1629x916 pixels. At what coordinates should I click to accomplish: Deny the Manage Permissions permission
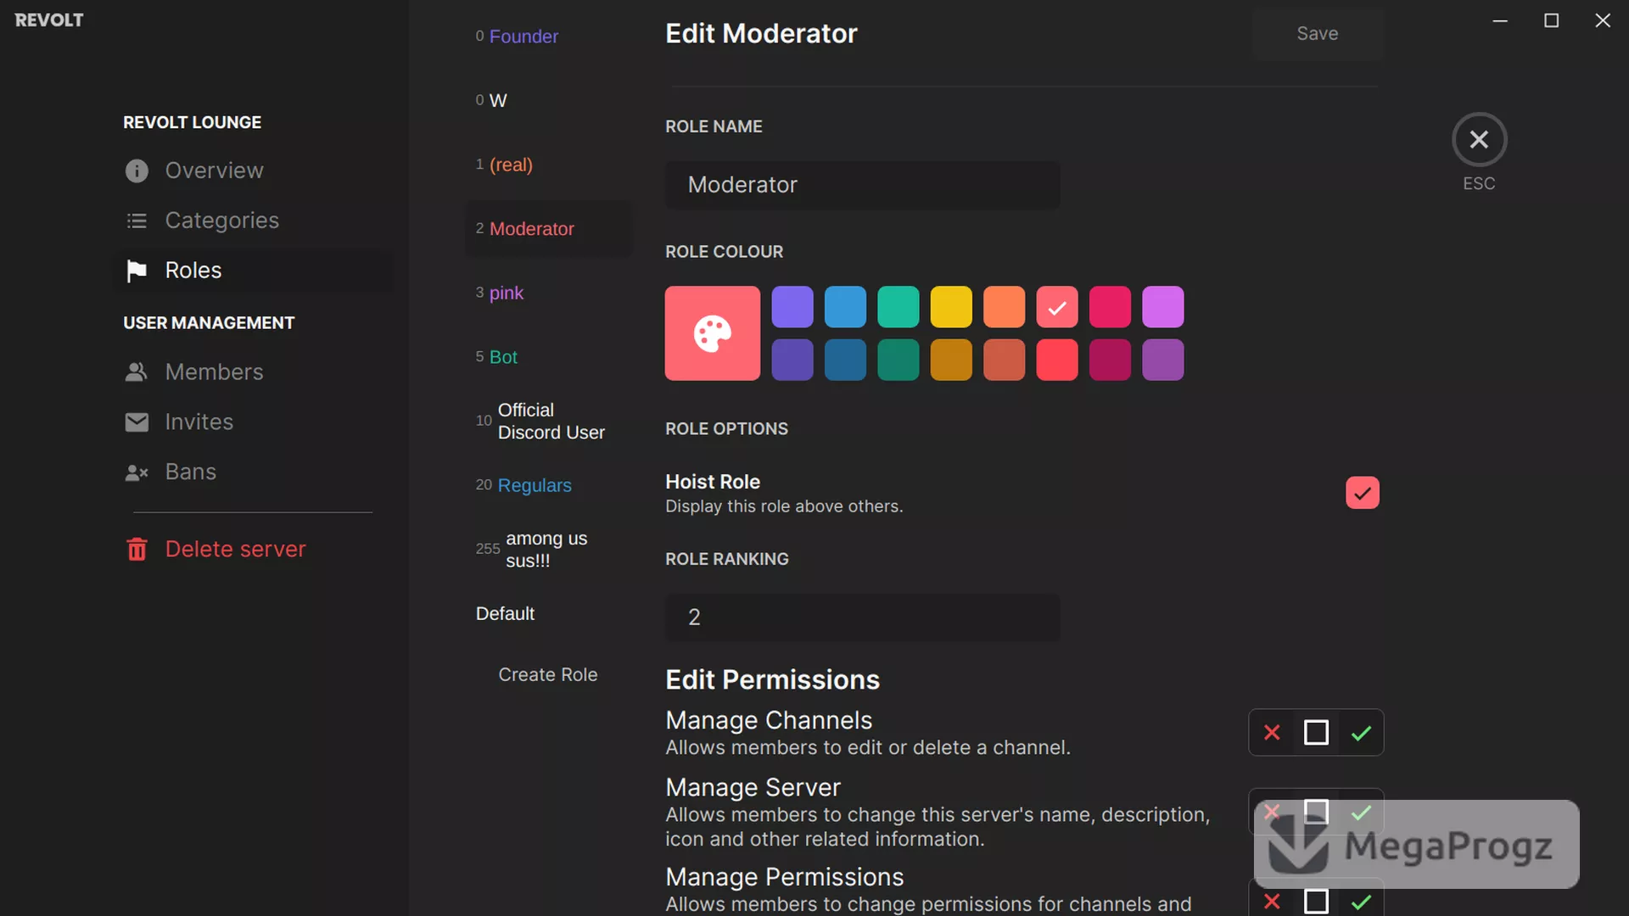point(1272,901)
